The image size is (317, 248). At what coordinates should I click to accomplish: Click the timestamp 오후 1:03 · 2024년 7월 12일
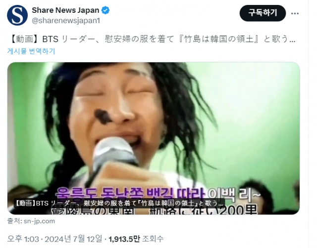click(x=54, y=239)
